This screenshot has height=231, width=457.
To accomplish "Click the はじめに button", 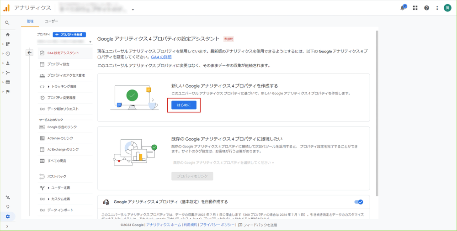I will [184, 105].
